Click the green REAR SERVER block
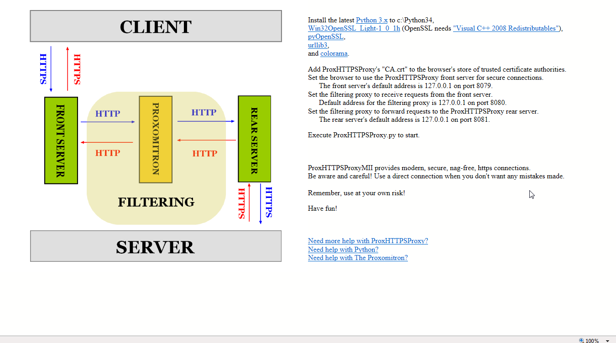Image resolution: width=616 pixels, height=343 pixels. pyautogui.click(x=254, y=139)
